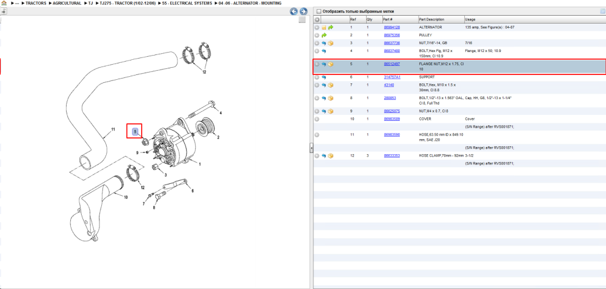The height and width of the screenshot is (289, 606).
Task: Expand the HOSE row plus button
Action: (317, 135)
